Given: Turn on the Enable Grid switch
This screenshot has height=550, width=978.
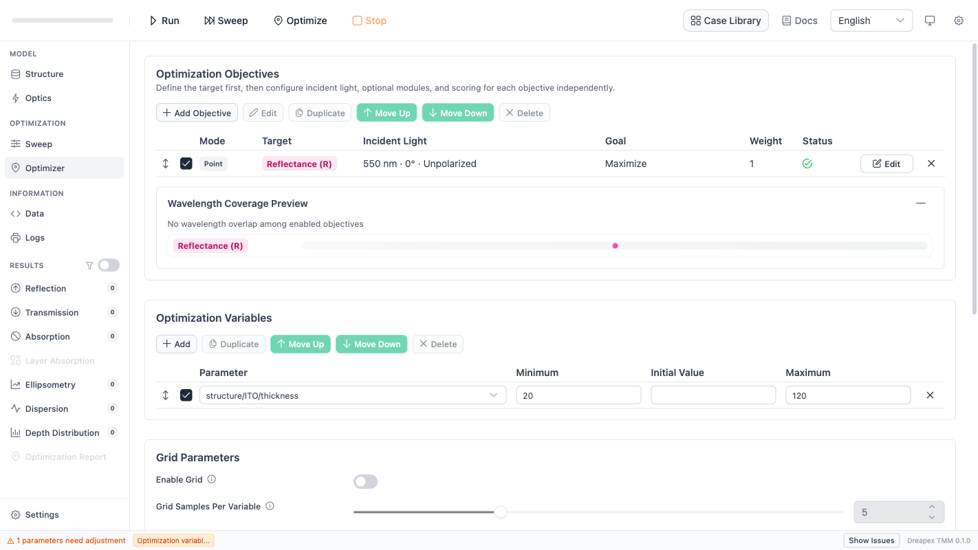Looking at the screenshot, I should [x=365, y=482].
